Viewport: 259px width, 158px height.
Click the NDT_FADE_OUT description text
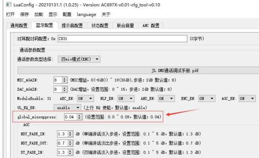pos(139,143)
